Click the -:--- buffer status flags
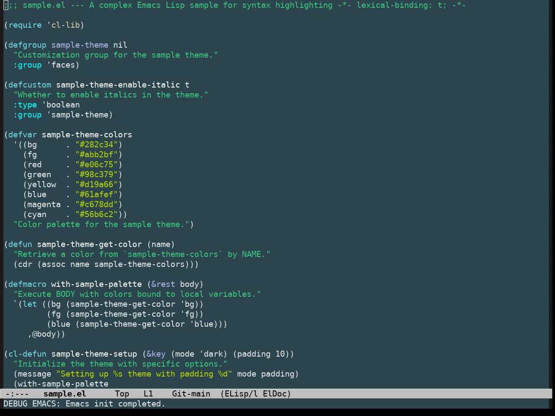Screen dimensions: 555x416 coord(17,393)
